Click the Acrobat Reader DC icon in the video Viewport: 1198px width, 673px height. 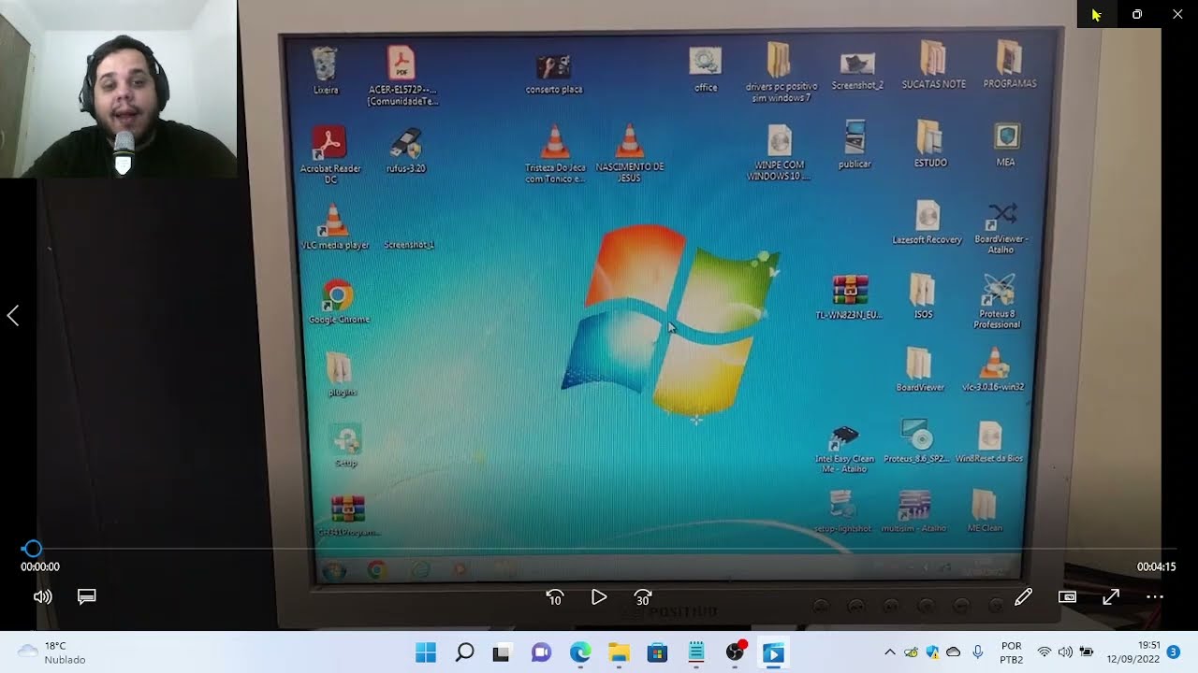tap(329, 154)
